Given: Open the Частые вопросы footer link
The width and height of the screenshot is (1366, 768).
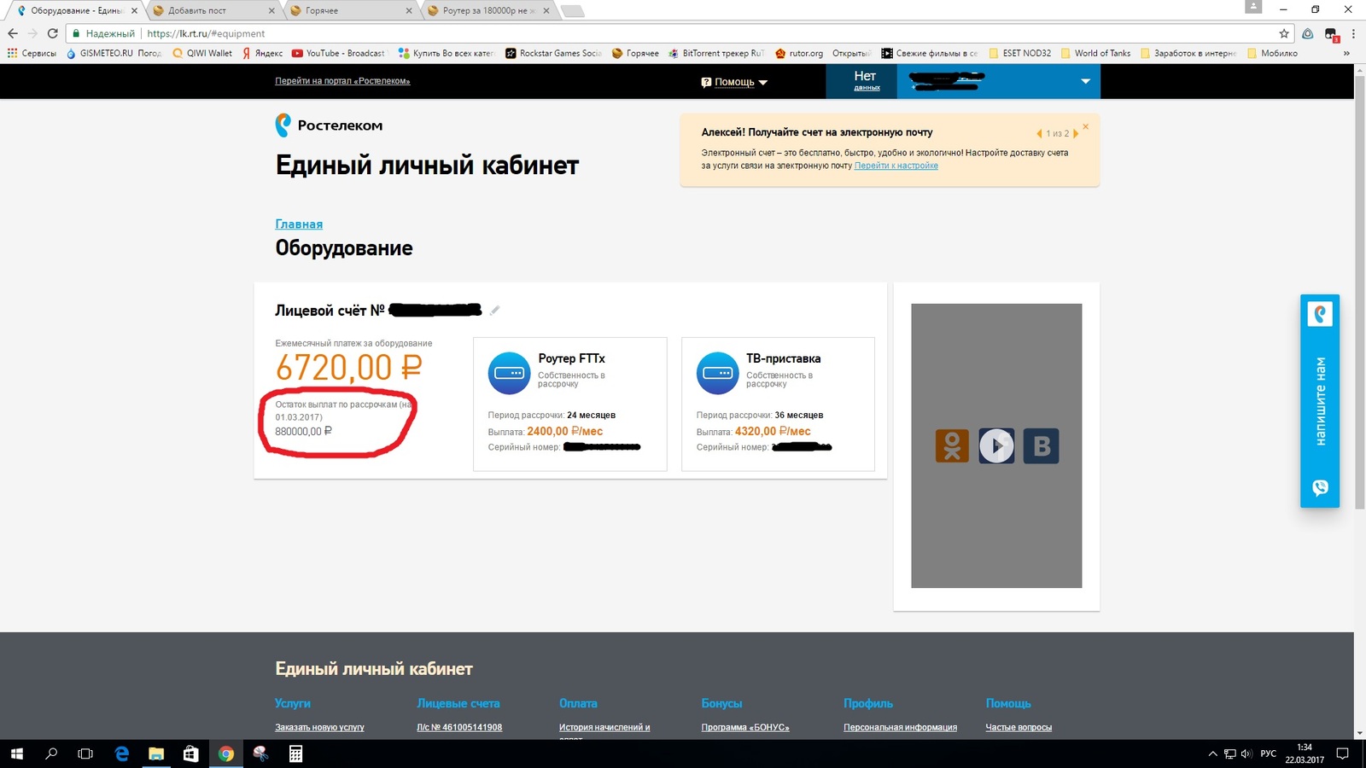Looking at the screenshot, I should pos(1019,727).
